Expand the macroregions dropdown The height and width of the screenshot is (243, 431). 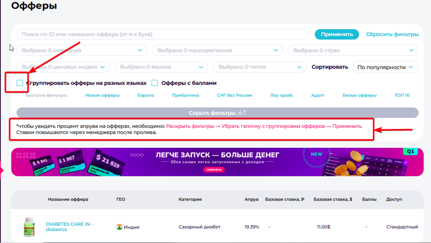pos(217,50)
